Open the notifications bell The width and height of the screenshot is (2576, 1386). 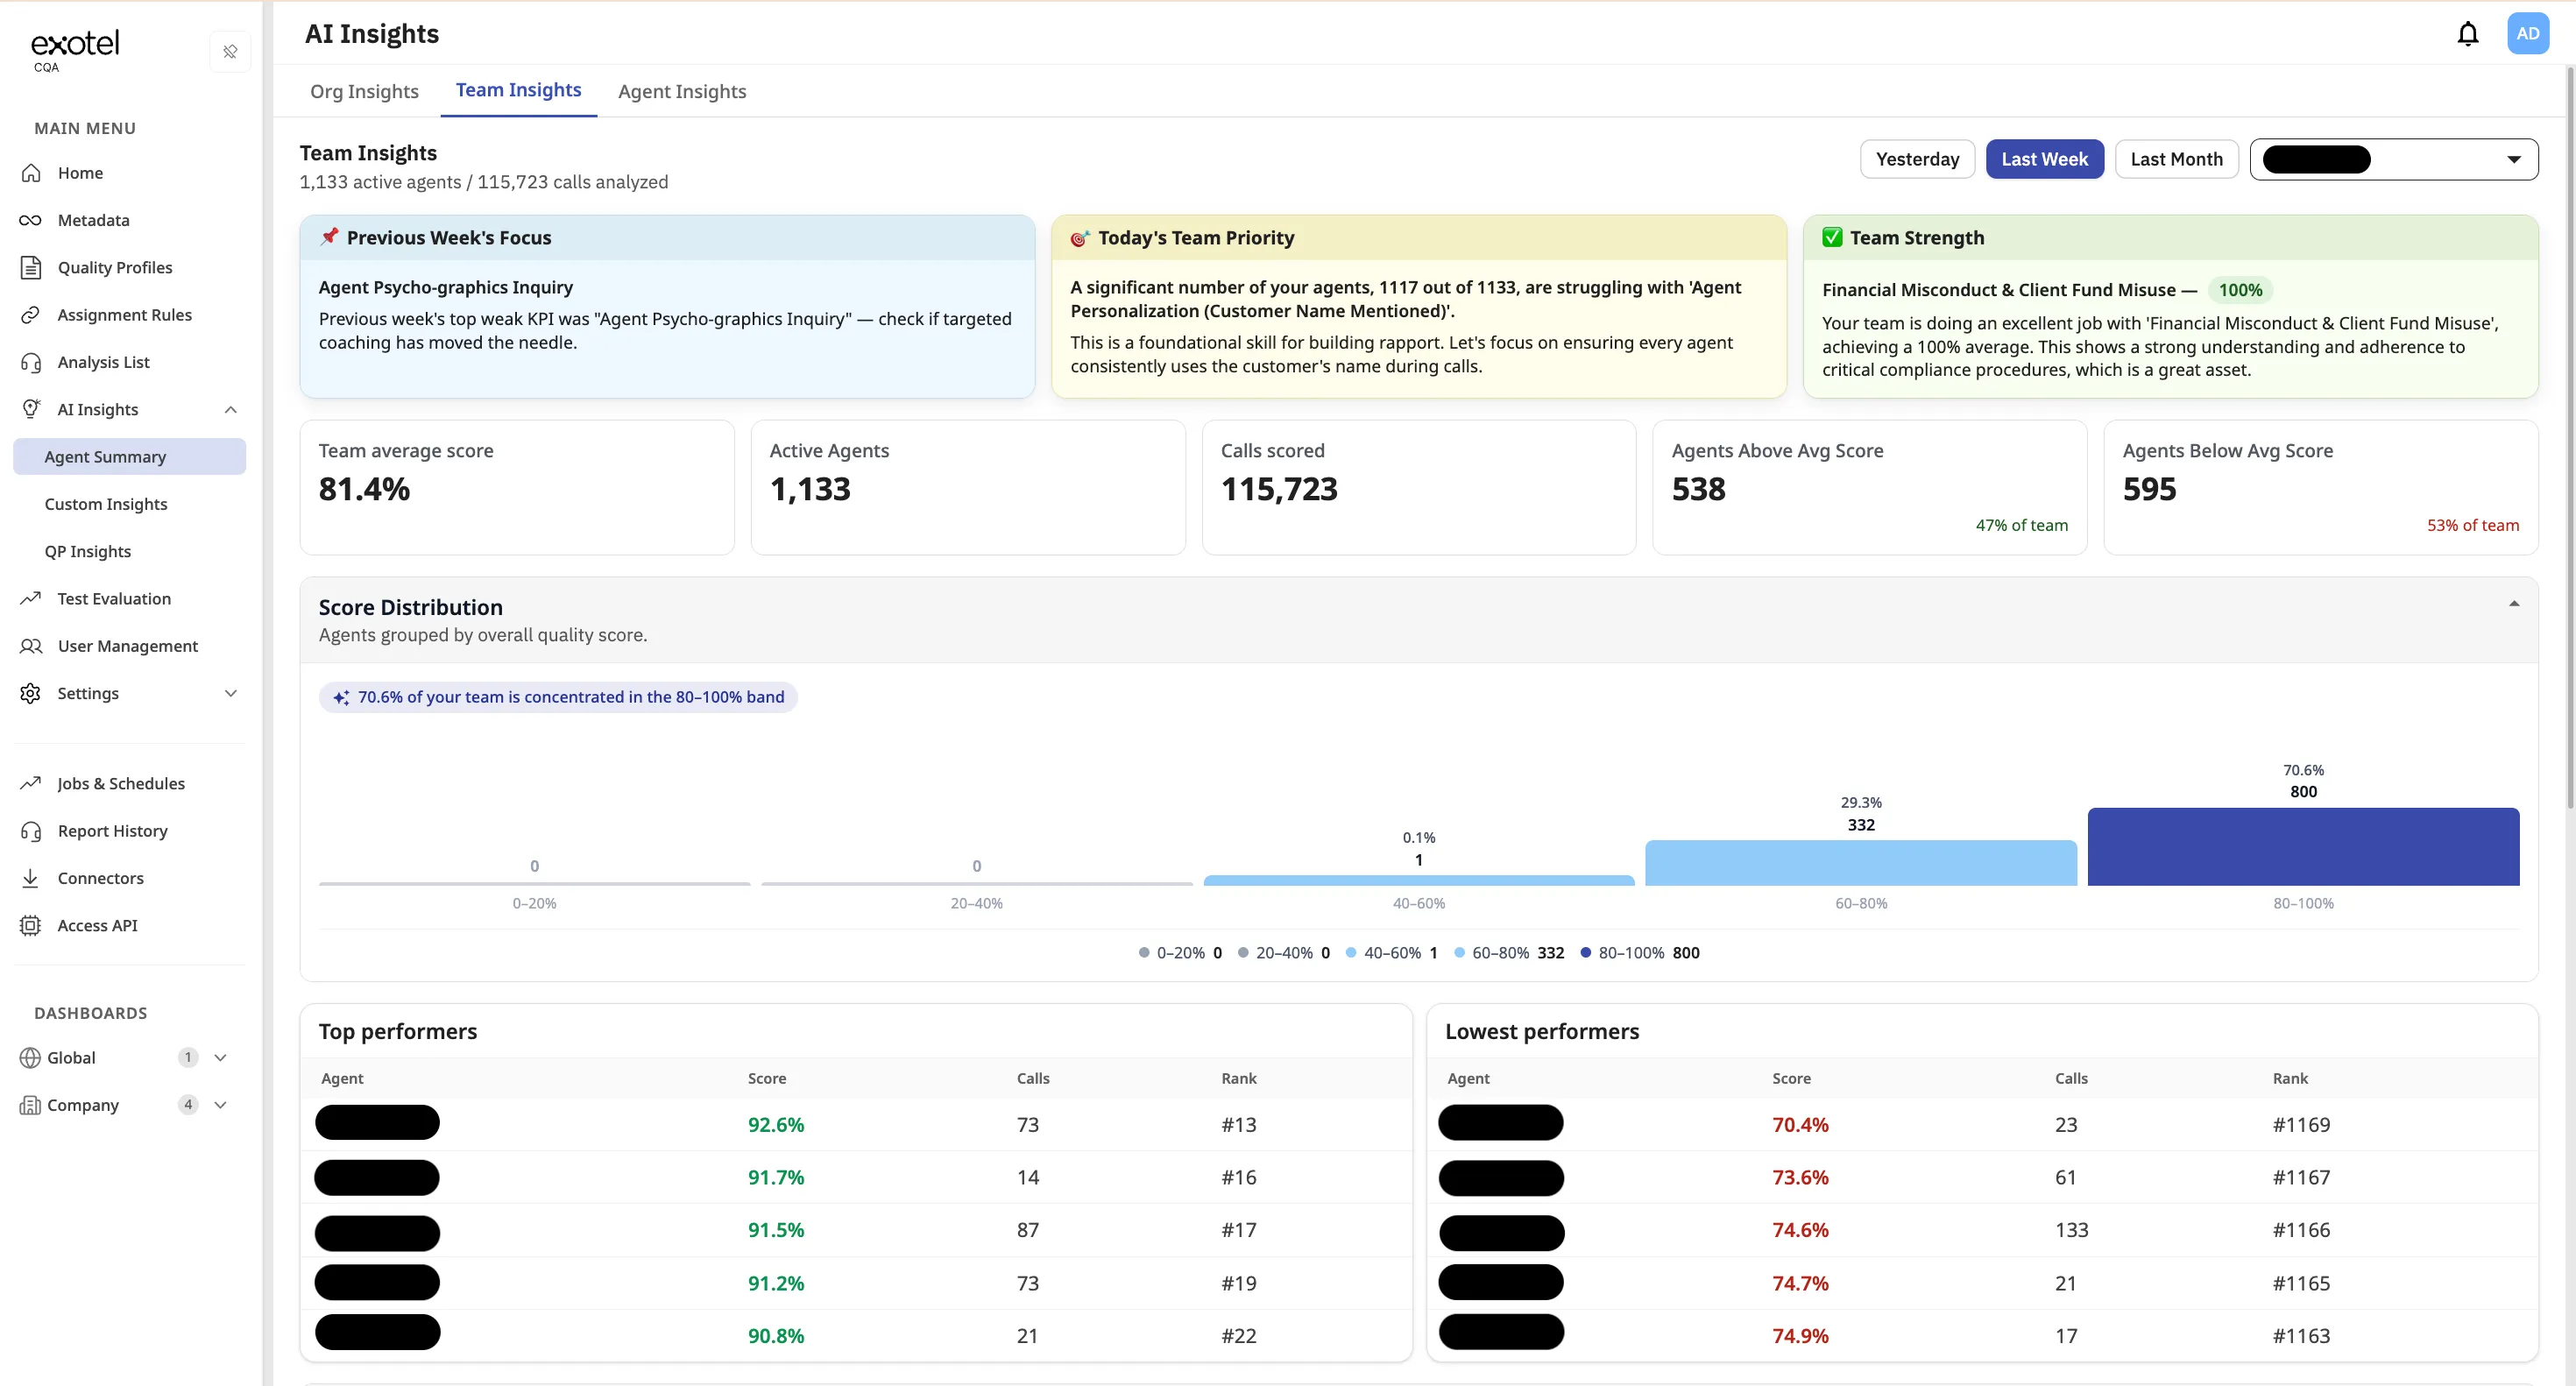click(2467, 34)
